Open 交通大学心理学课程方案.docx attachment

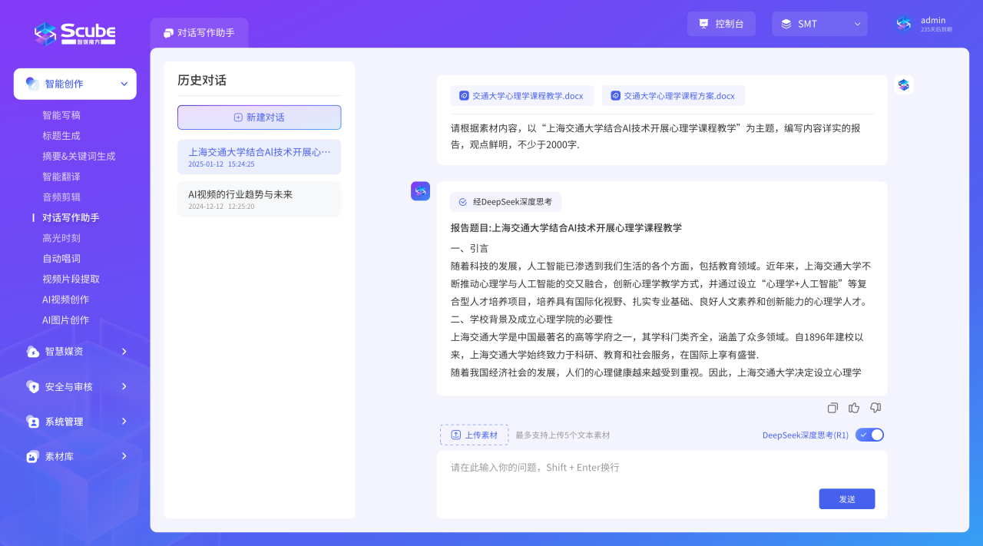coord(673,96)
